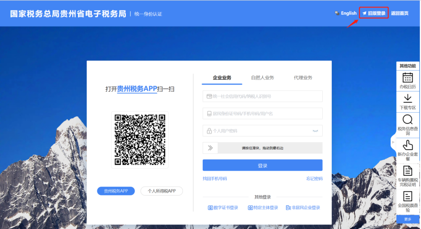Click the building icon of 非居民企业登录

pyautogui.click(x=288, y=208)
